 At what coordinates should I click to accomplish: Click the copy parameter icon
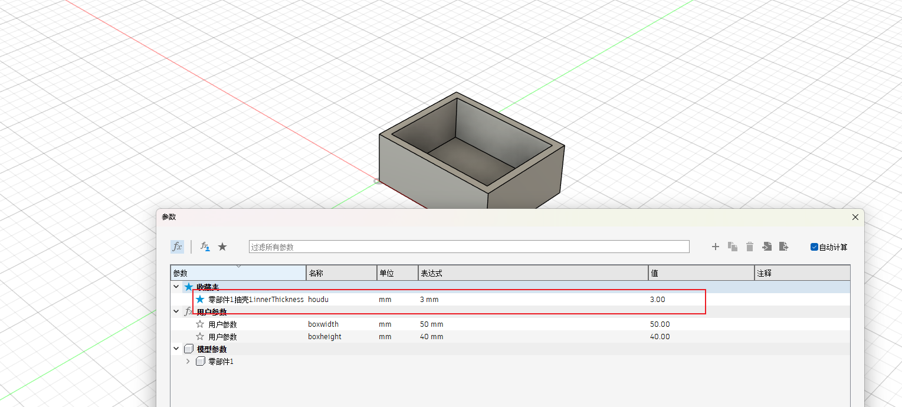coord(733,247)
